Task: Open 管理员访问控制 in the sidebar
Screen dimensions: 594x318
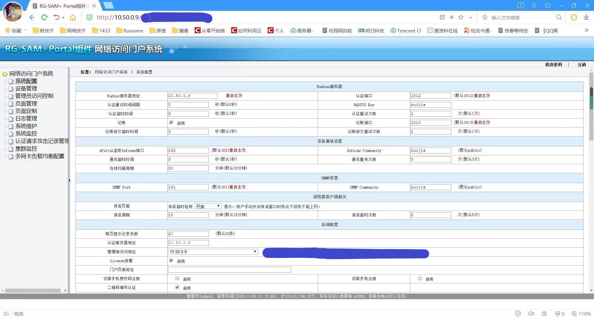Action: [x=34, y=96]
